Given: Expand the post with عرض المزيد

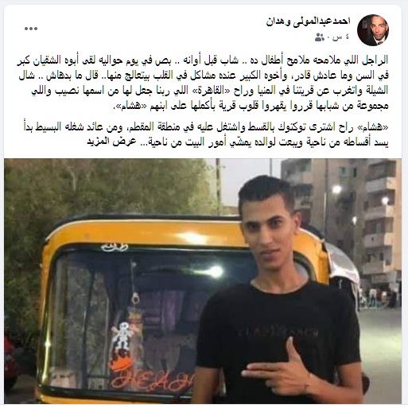Looking at the screenshot, I should pyautogui.click(x=111, y=142).
